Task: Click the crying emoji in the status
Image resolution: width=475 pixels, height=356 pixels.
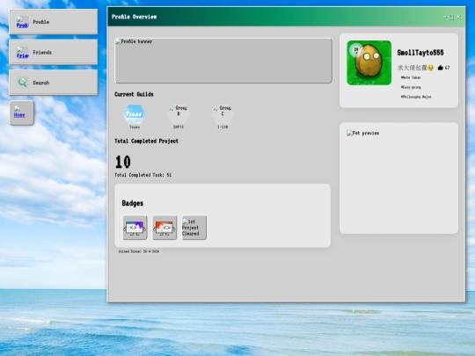Action: coord(431,68)
